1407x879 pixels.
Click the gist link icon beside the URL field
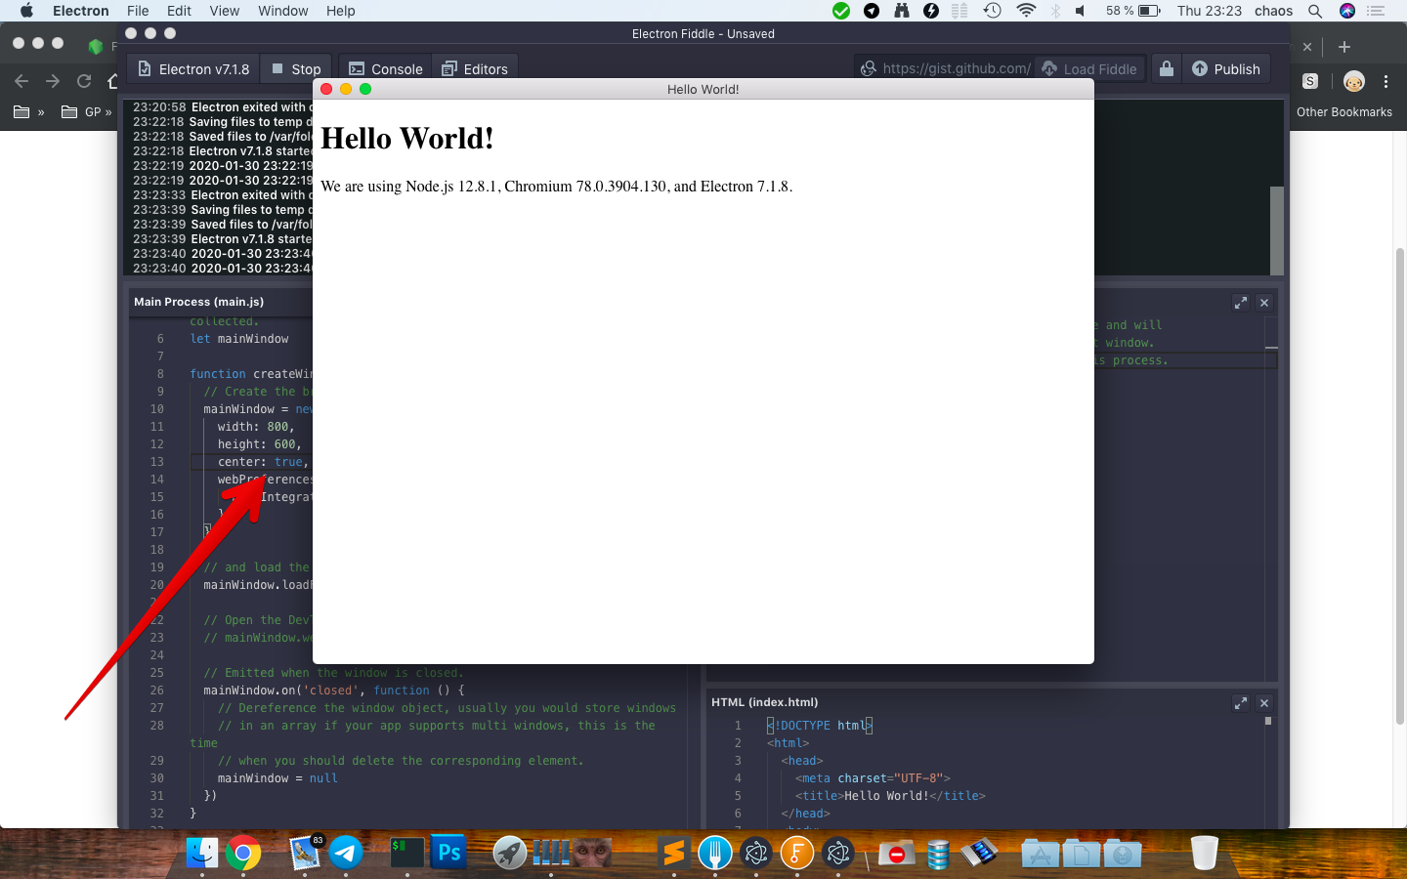tap(869, 68)
